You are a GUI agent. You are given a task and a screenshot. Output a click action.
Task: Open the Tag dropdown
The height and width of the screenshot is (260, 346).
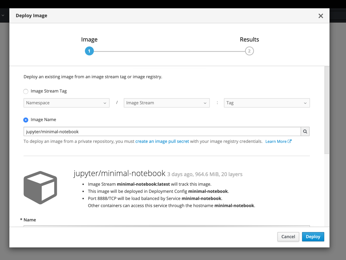tap(267, 103)
